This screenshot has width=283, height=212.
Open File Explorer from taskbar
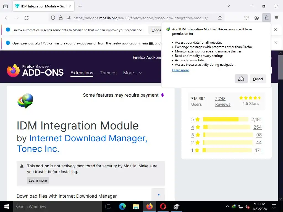point(136,206)
